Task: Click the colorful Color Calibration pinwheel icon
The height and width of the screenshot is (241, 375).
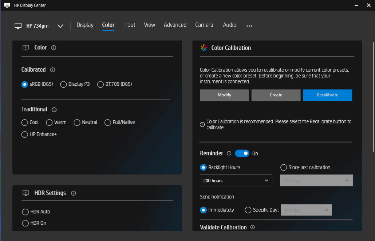Action: click(x=204, y=48)
